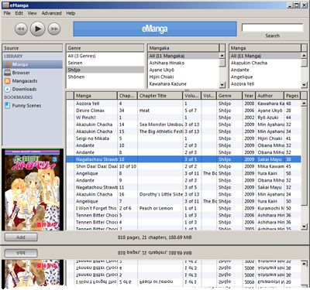Sort by the Year column header

click(249, 96)
